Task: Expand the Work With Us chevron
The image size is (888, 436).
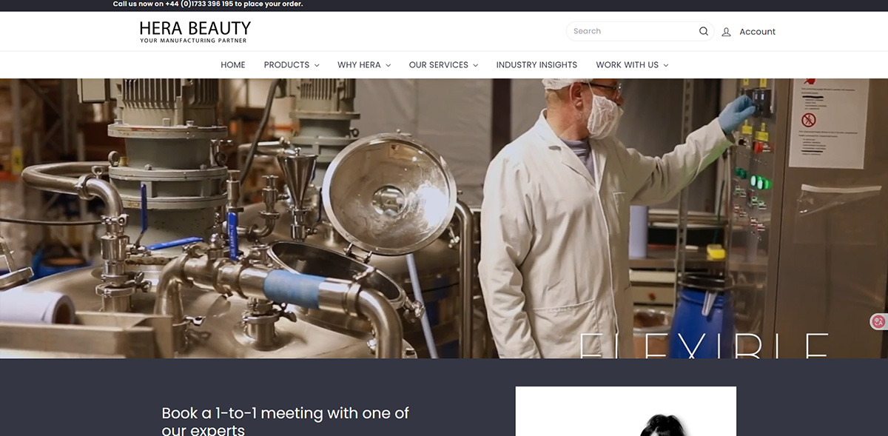Action: coord(666,65)
